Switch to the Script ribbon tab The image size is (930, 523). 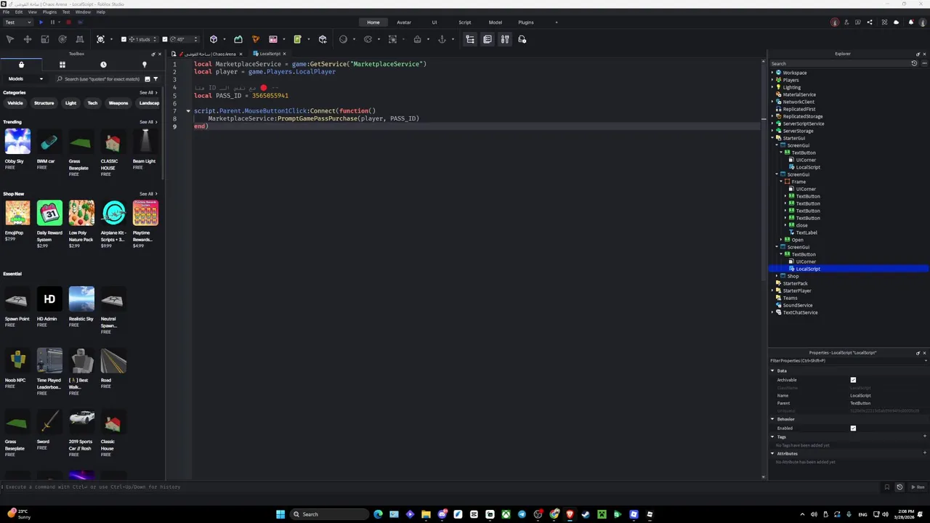[465, 23]
